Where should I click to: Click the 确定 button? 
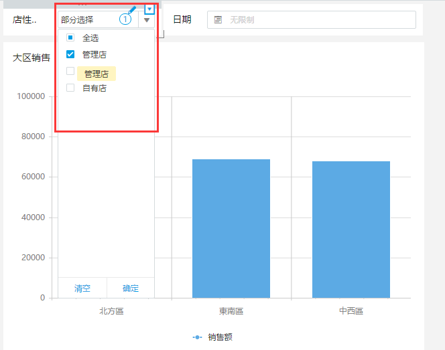pyautogui.click(x=131, y=288)
